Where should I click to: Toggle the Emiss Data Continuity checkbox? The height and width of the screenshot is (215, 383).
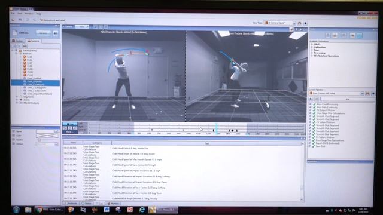[x=310, y=107]
